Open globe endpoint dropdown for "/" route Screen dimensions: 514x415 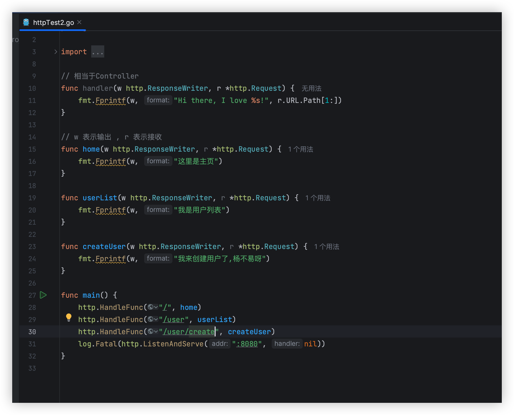[153, 307]
